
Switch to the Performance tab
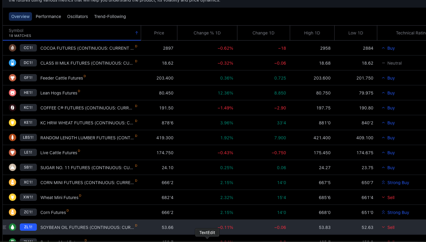[48, 16]
